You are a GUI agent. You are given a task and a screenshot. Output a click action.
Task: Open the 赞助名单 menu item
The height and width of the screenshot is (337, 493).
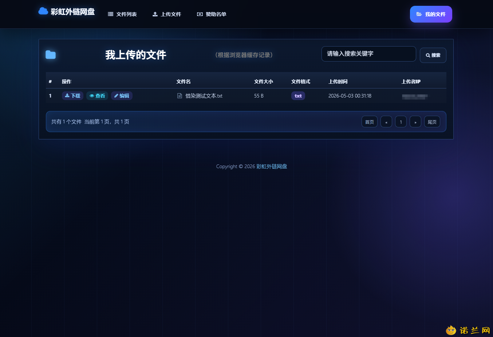[x=212, y=14]
